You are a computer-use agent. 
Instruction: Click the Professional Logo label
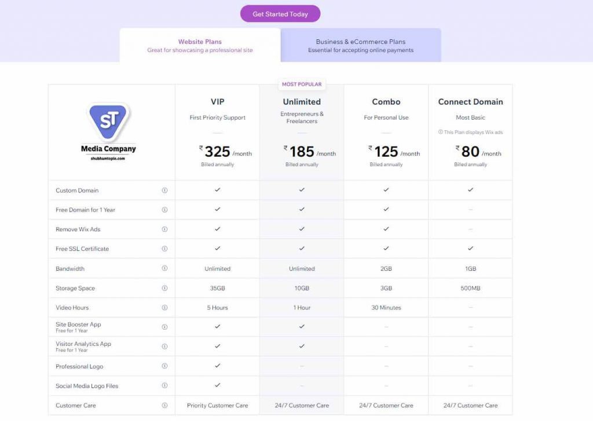click(79, 366)
